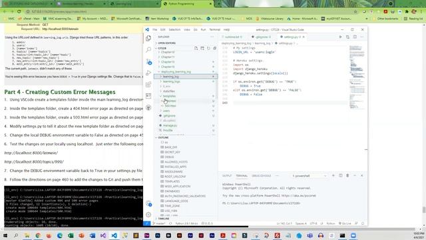This screenshot has width=426, height=240.
Task: Switch to the runtime.txt editor tab
Action: 233,37
